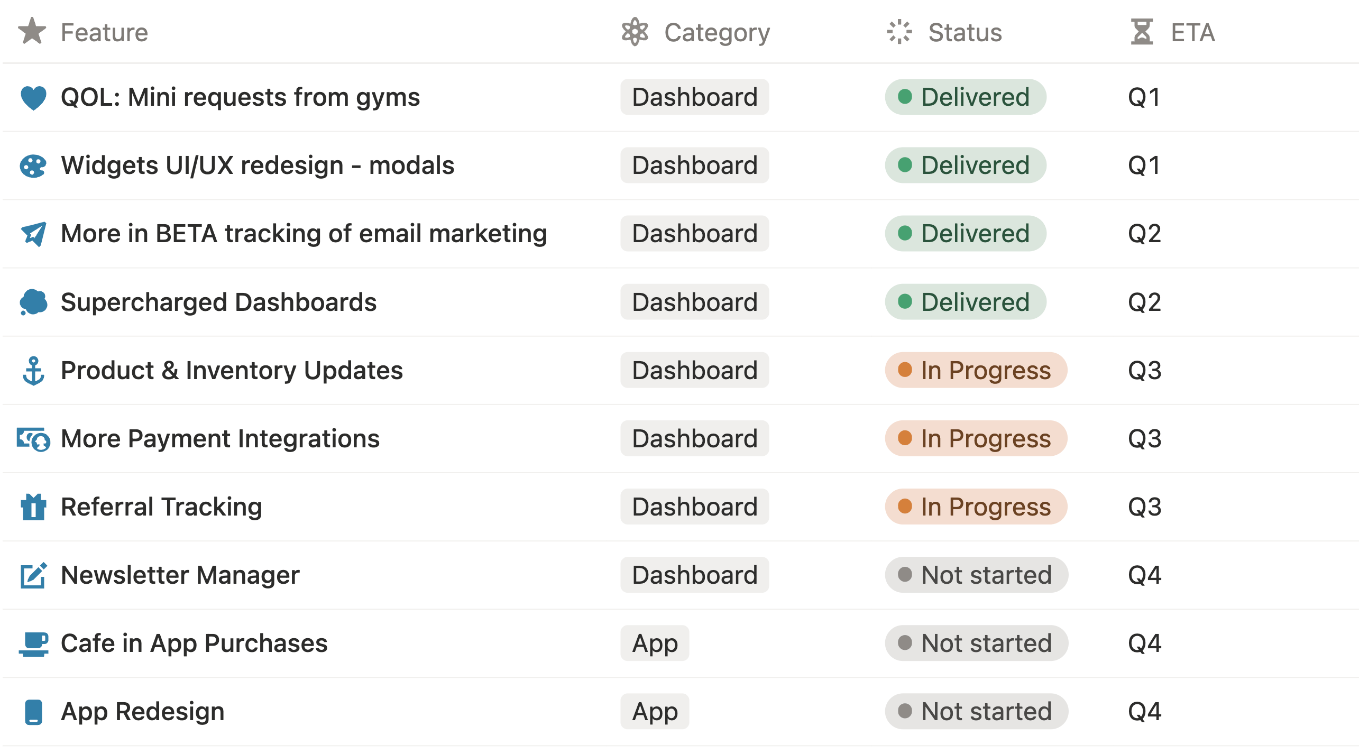Screen dimensions: 1359x754
Task: Click the paper plane icon for email marketing
Action: [x=33, y=234]
